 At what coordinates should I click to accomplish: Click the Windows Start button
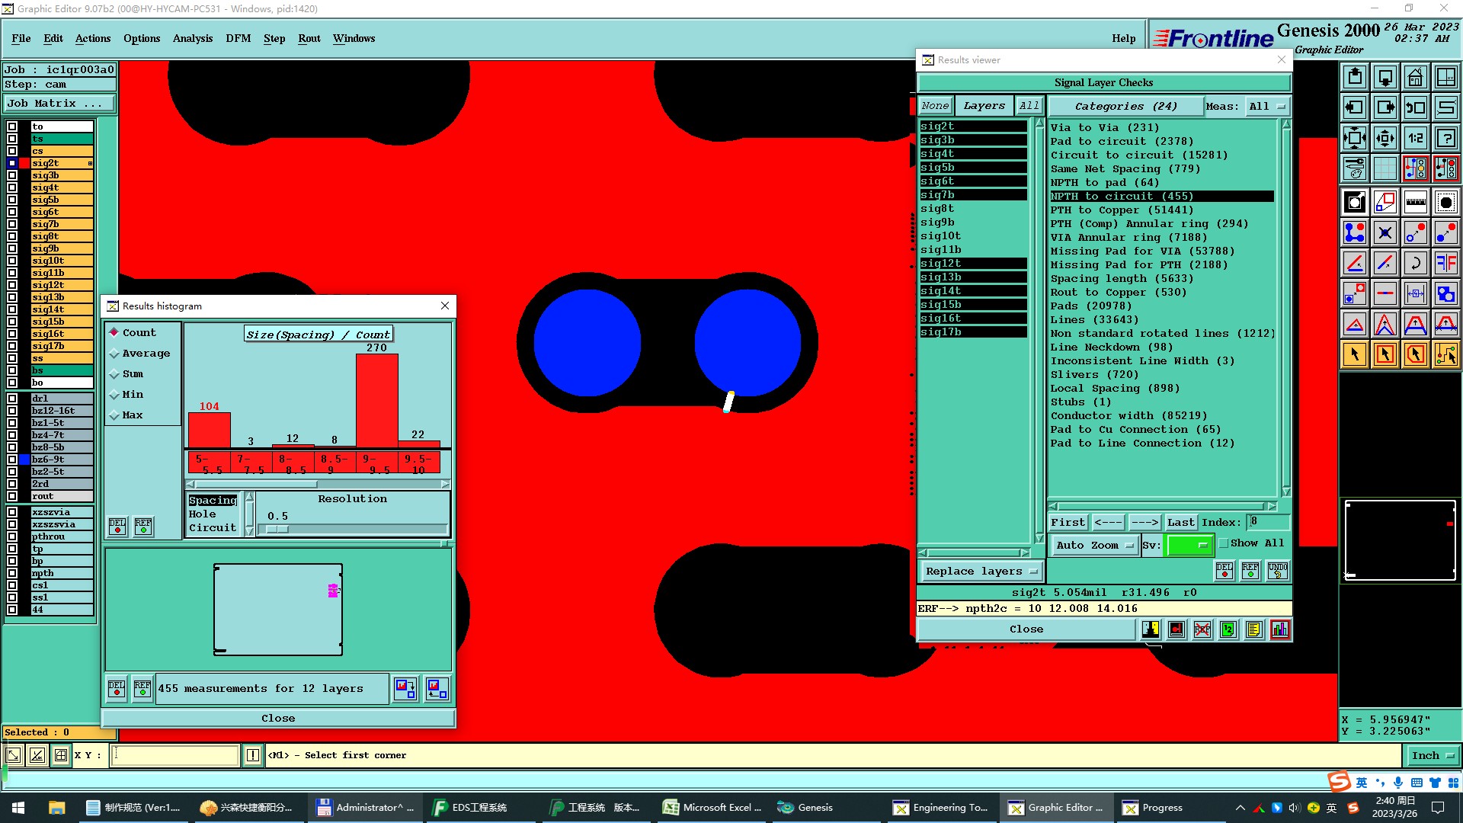point(18,808)
